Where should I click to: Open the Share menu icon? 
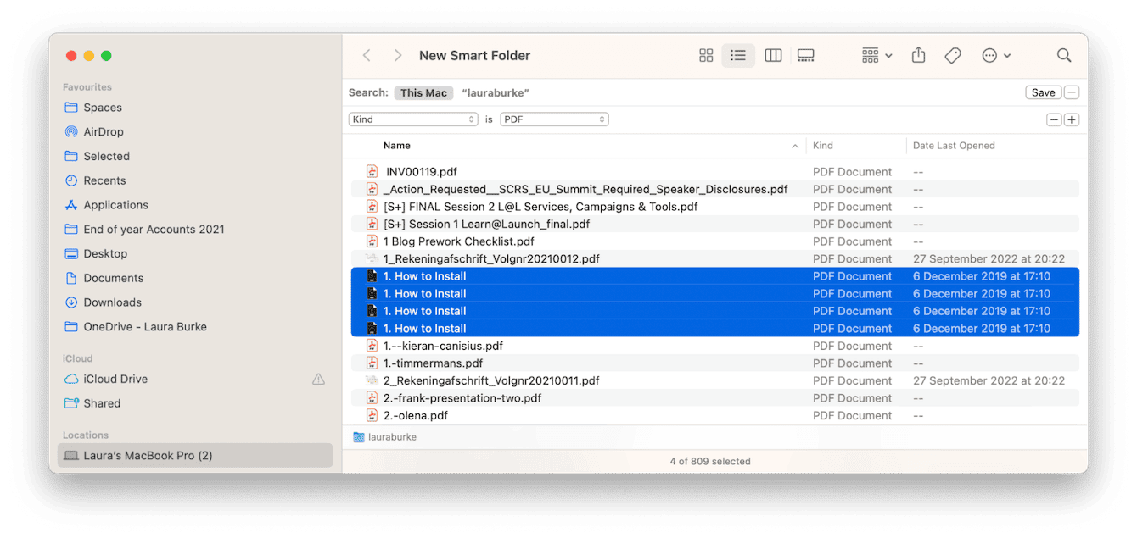coord(918,55)
